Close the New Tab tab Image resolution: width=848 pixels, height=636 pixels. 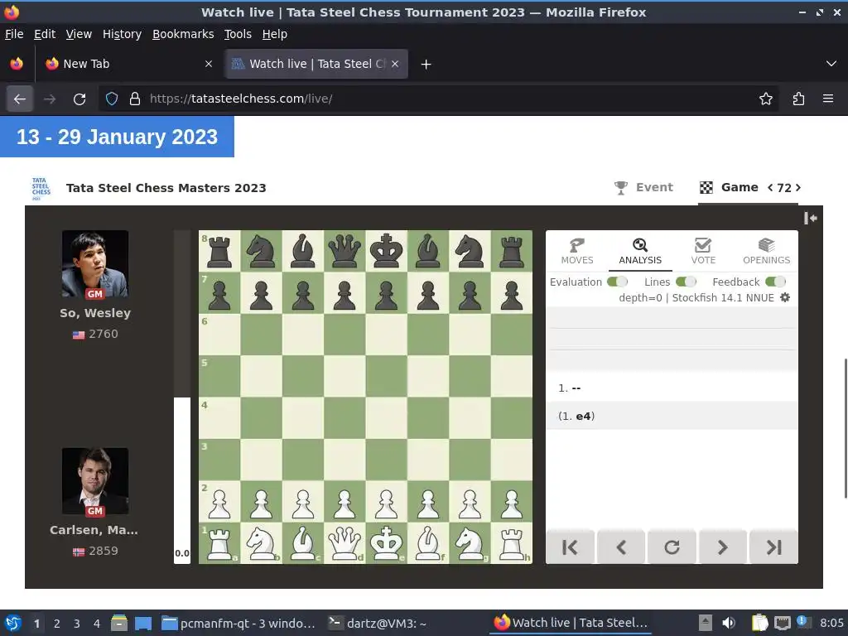pyautogui.click(x=209, y=64)
